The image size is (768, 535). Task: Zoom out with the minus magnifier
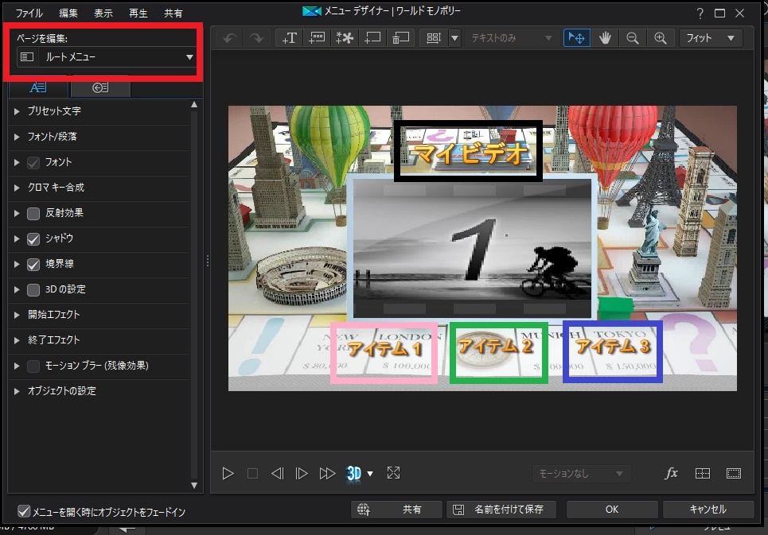[x=633, y=38]
